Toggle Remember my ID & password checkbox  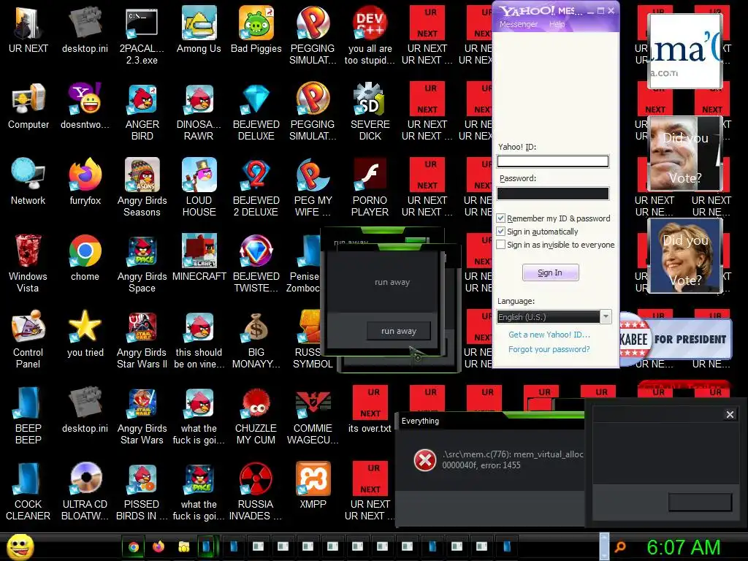pyautogui.click(x=501, y=218)
